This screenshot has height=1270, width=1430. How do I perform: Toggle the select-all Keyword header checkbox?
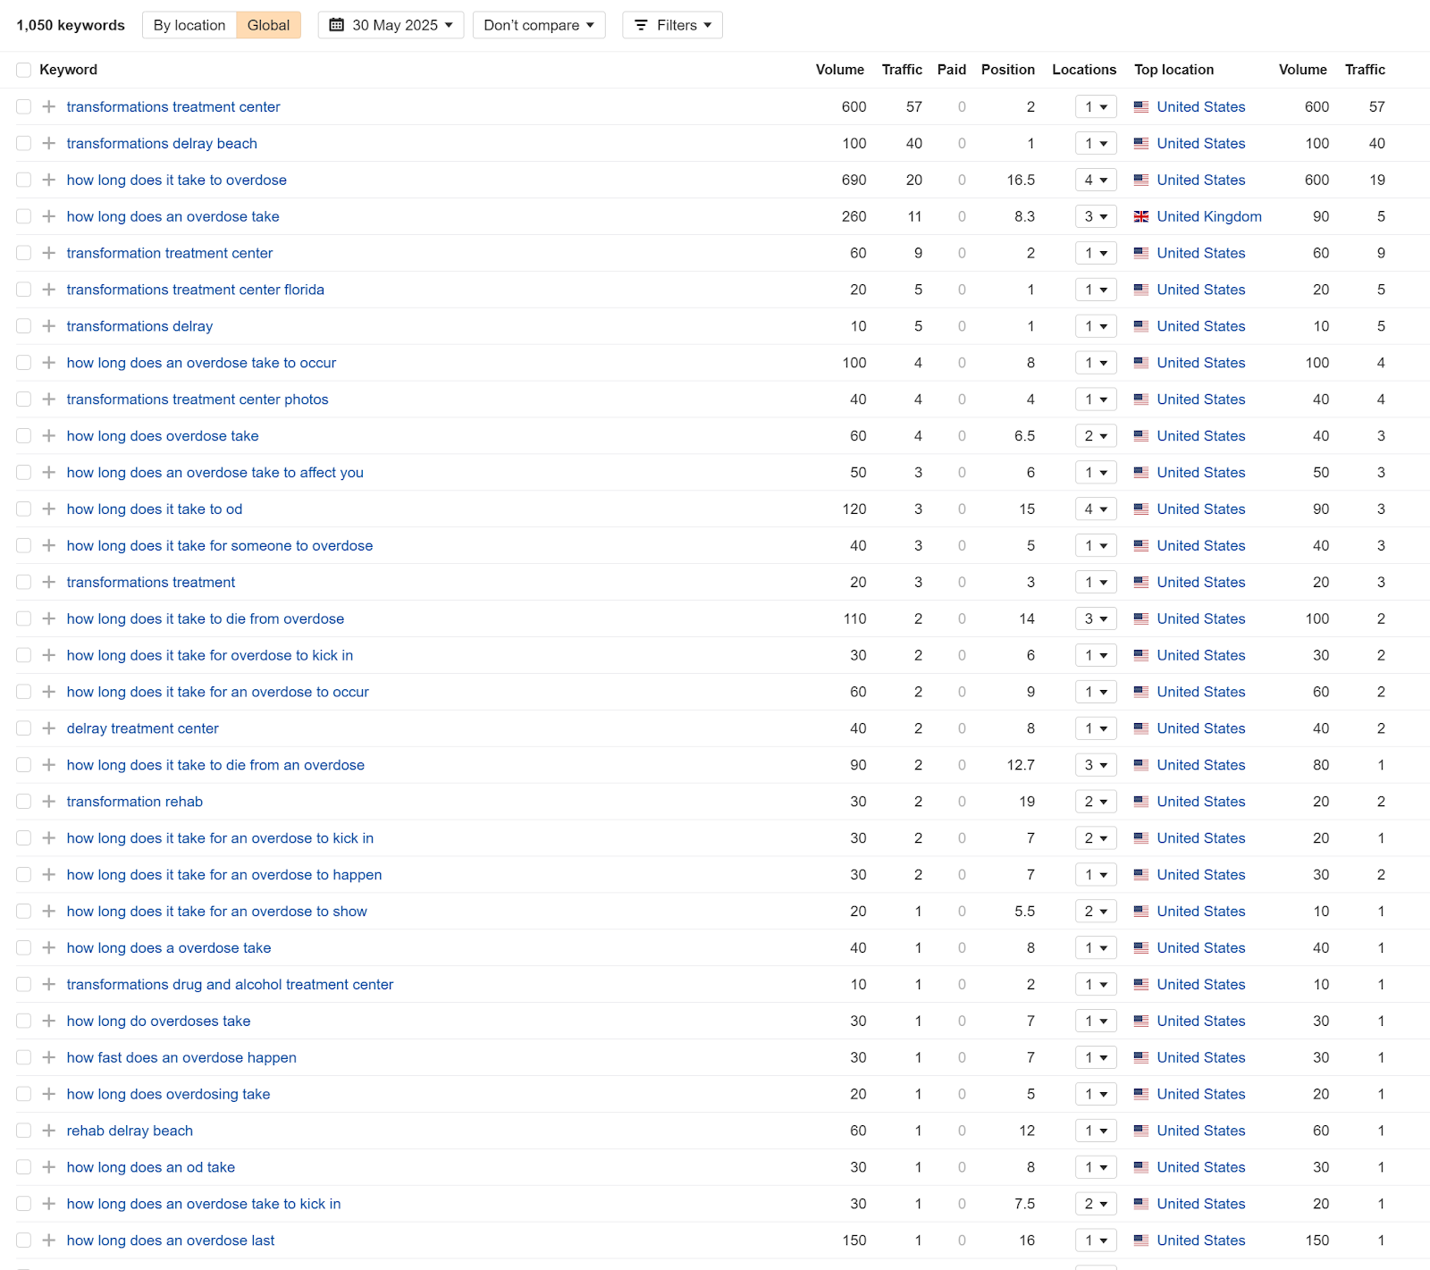click(x=23, y=70)
